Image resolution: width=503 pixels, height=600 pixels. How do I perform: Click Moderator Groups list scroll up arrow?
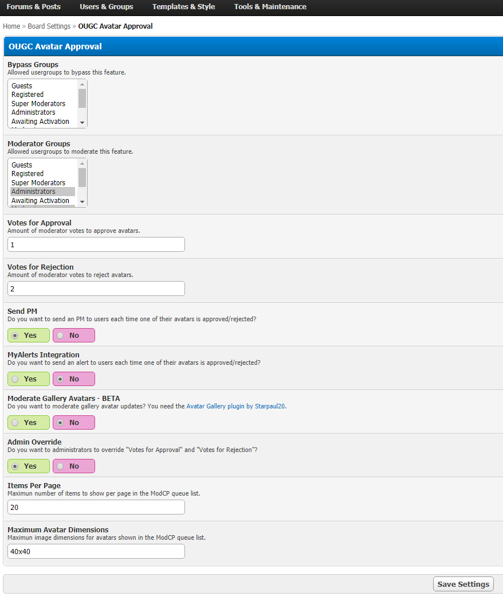tap(82, 163)
